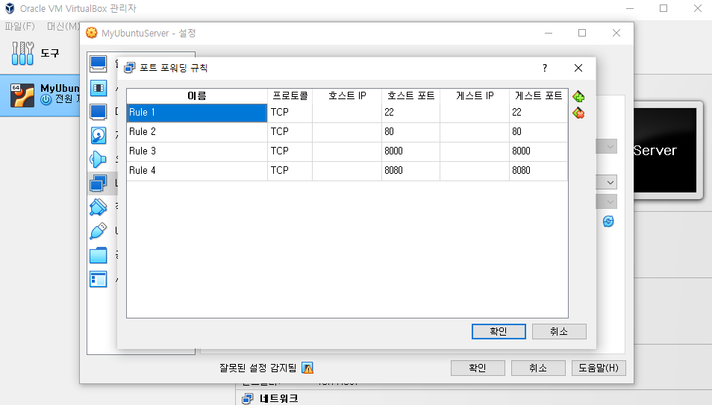Click the invalid settings warning icon
The width and height of the screenshot is (712, 405).
click(x=307, y=368)
